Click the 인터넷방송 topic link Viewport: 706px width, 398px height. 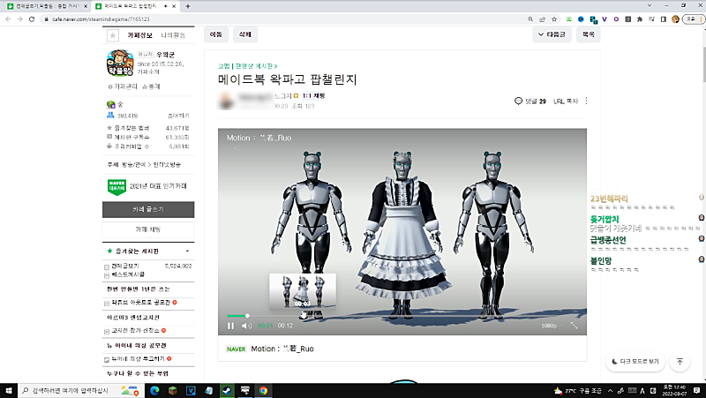coord(167,165)
